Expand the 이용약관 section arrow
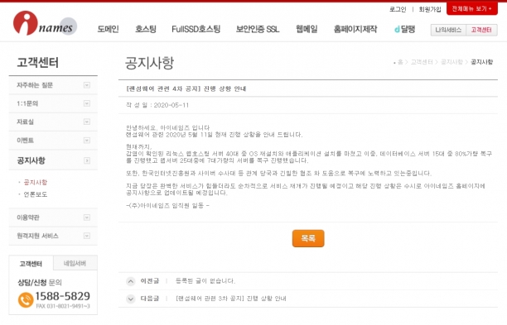507x325 pixels. (x=87, y=217)
